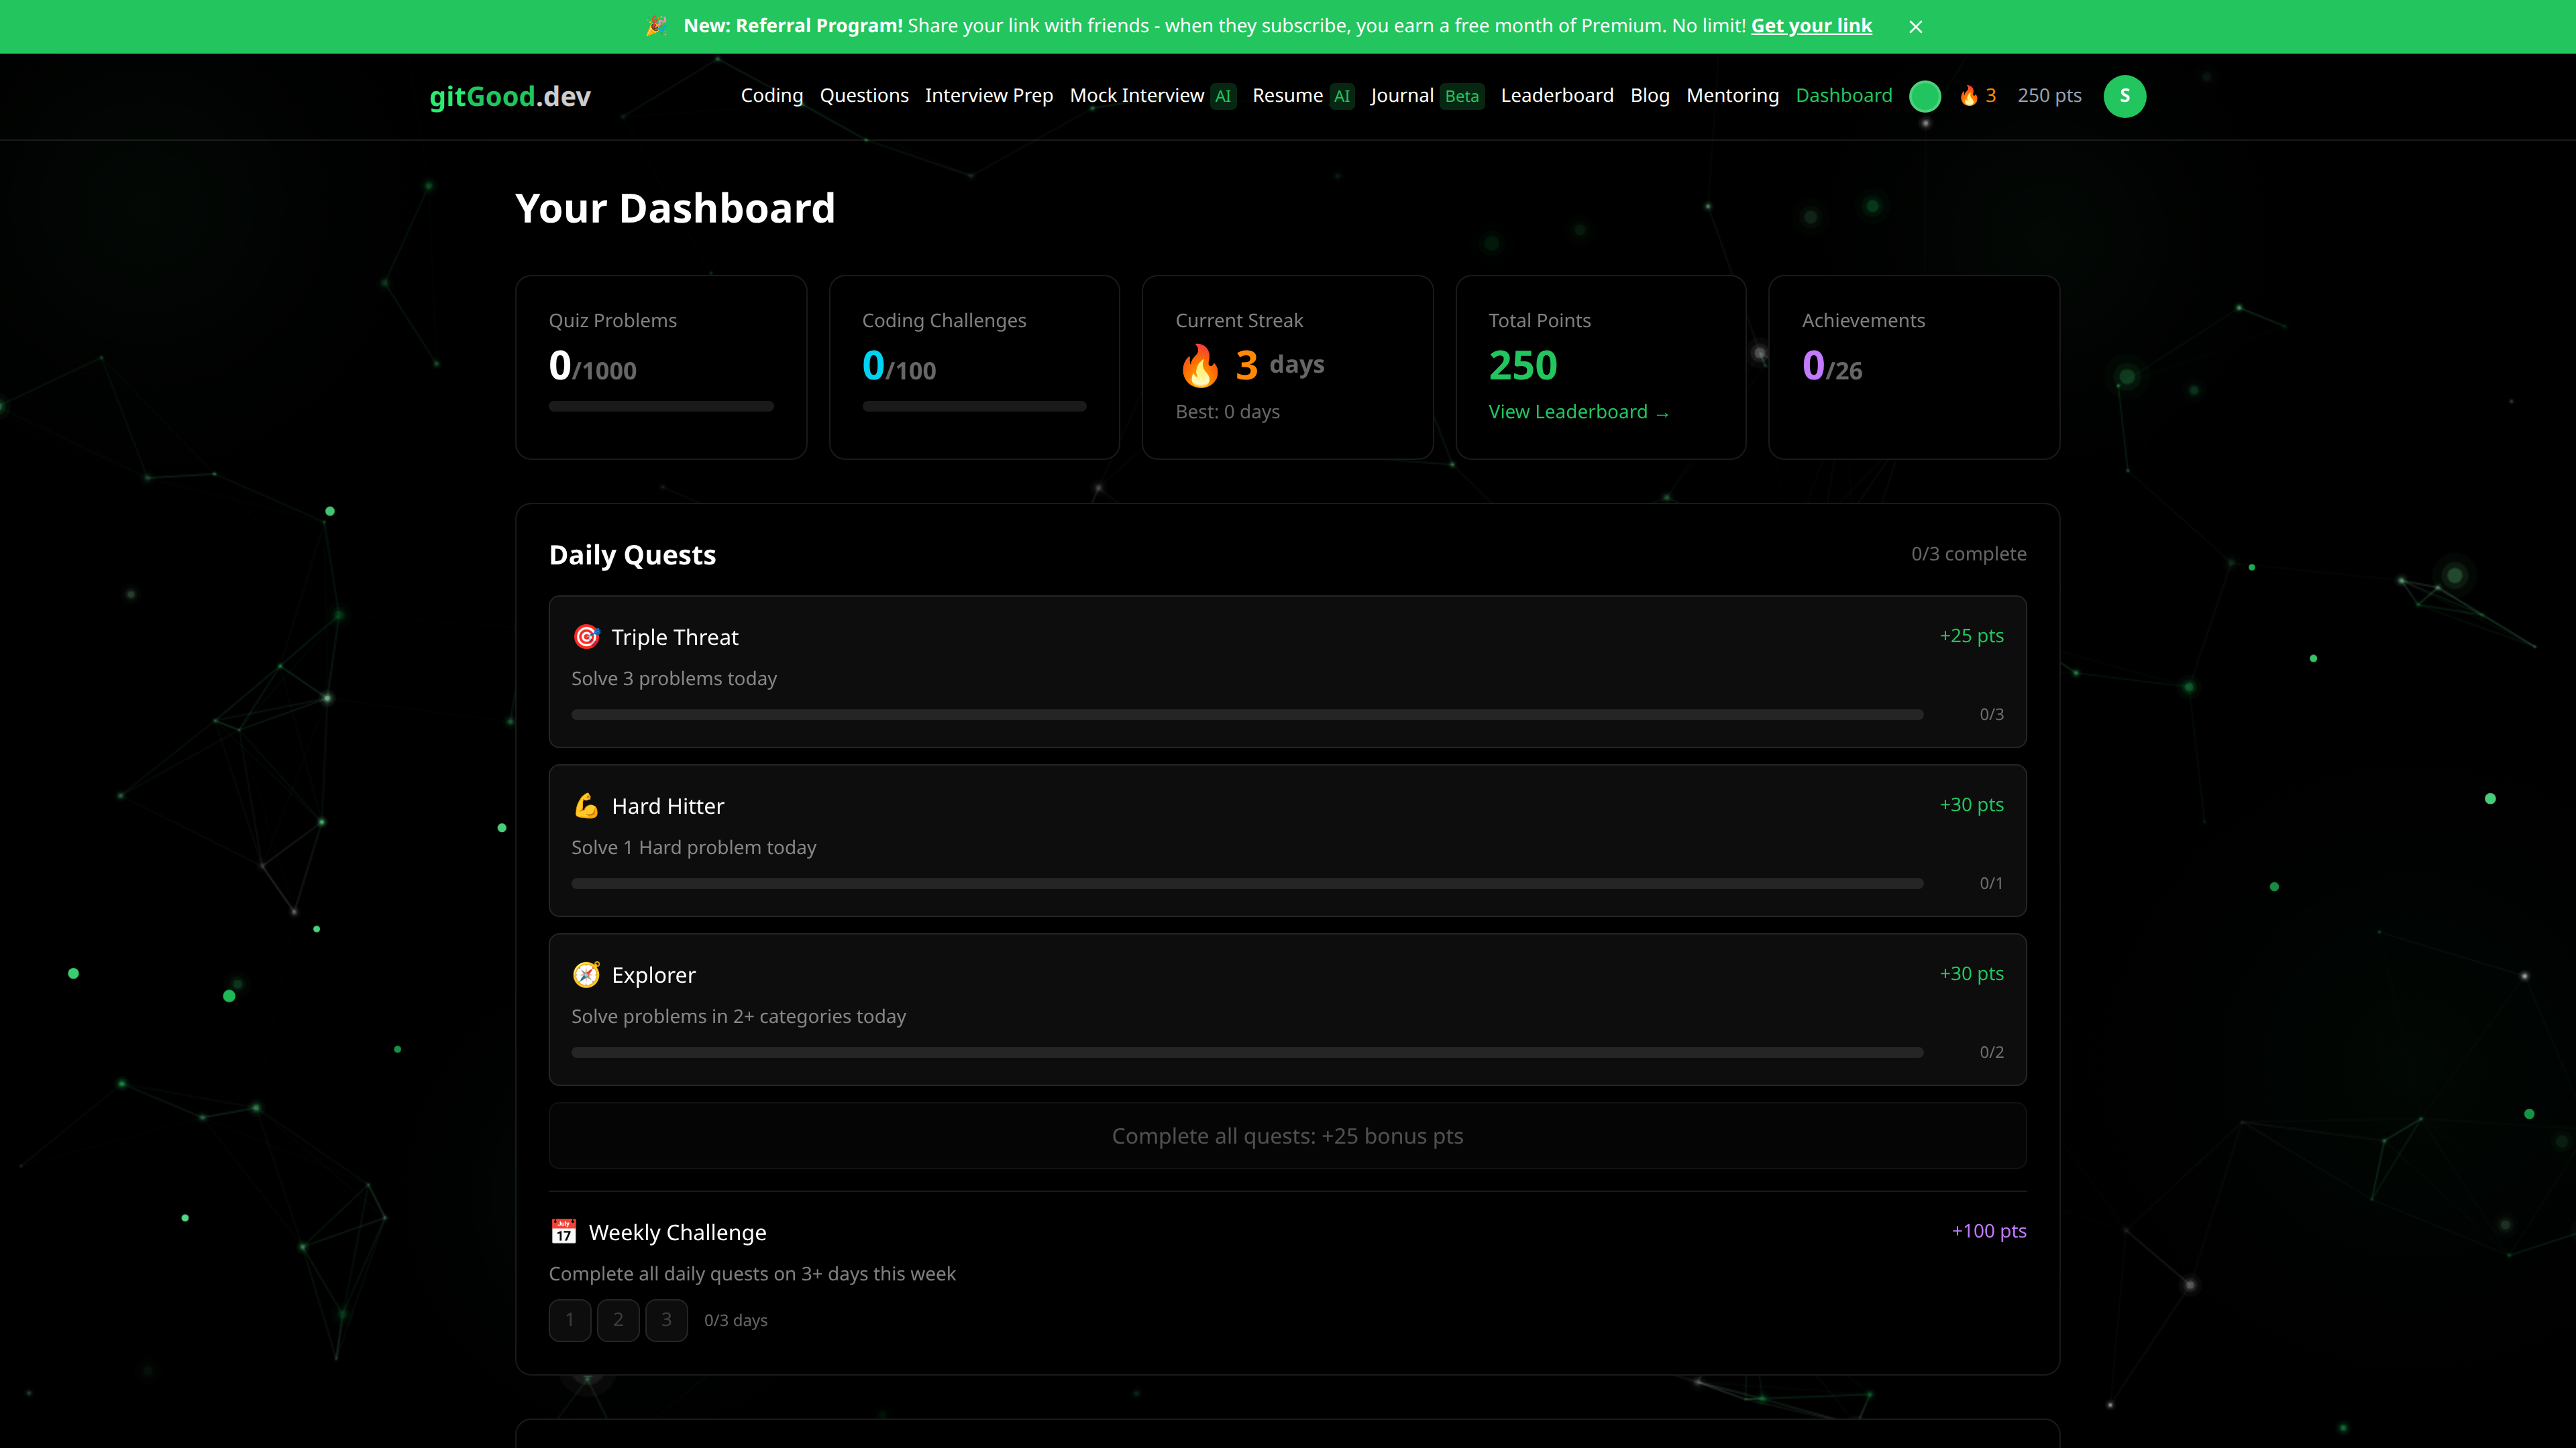Open the View Leaderboard link
Viewport: 2576px width, 1448px height.
click(x=1578, y=411)
